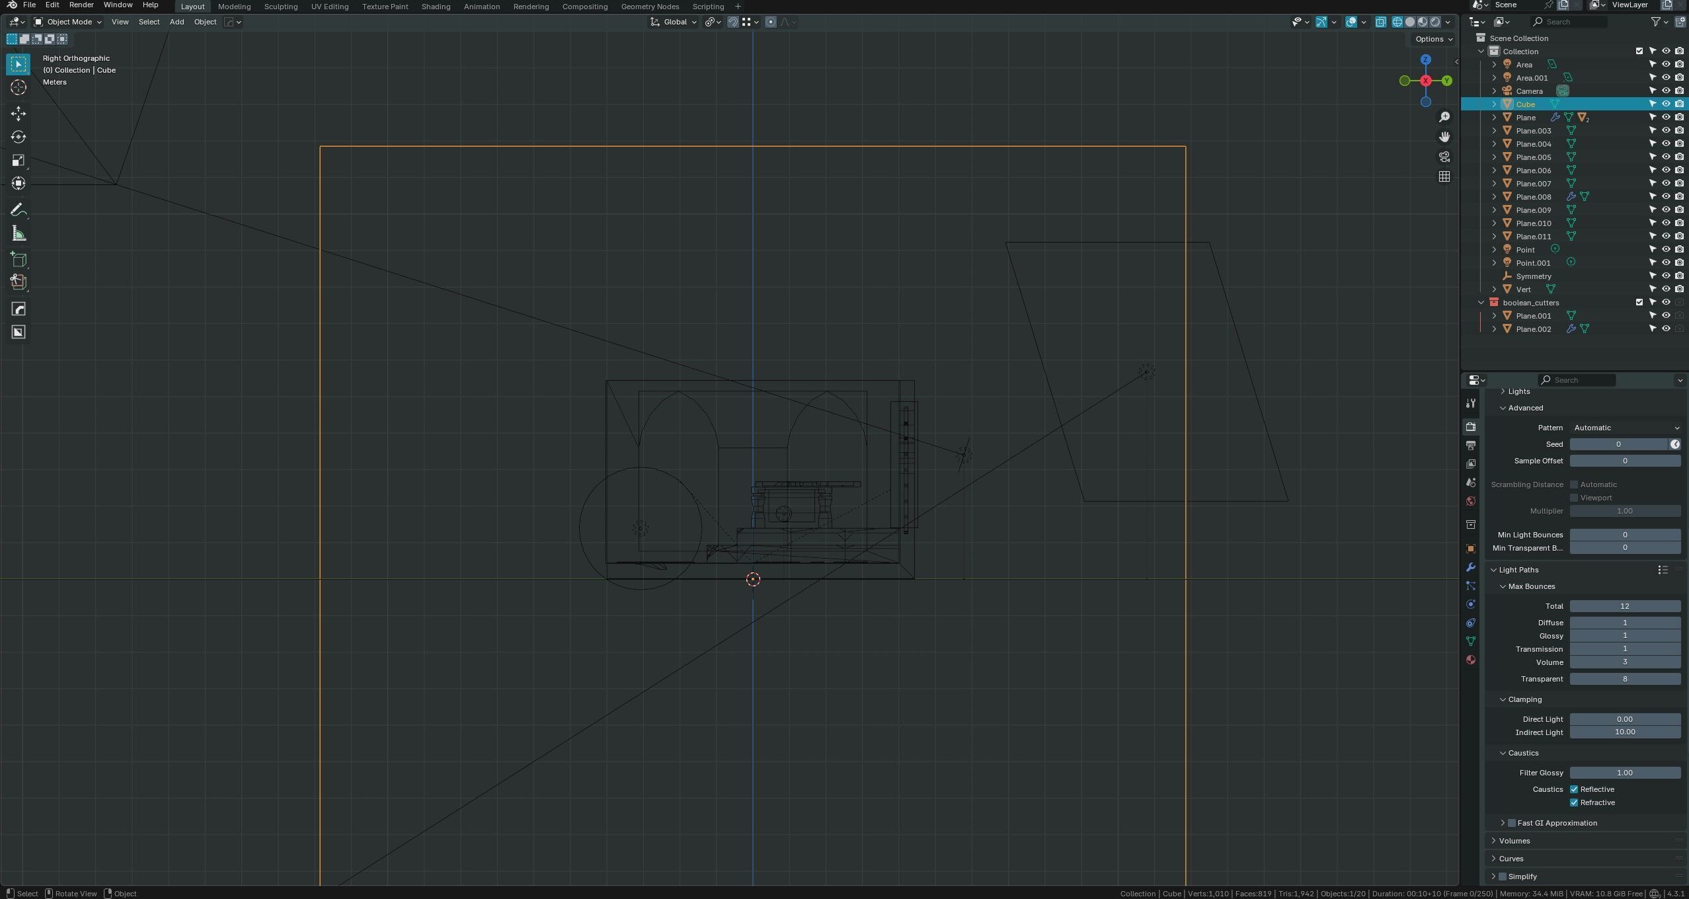1689x899 pixels.
Task: Switch to orthographic grid view toggle
Action: tap(1444, 176)
